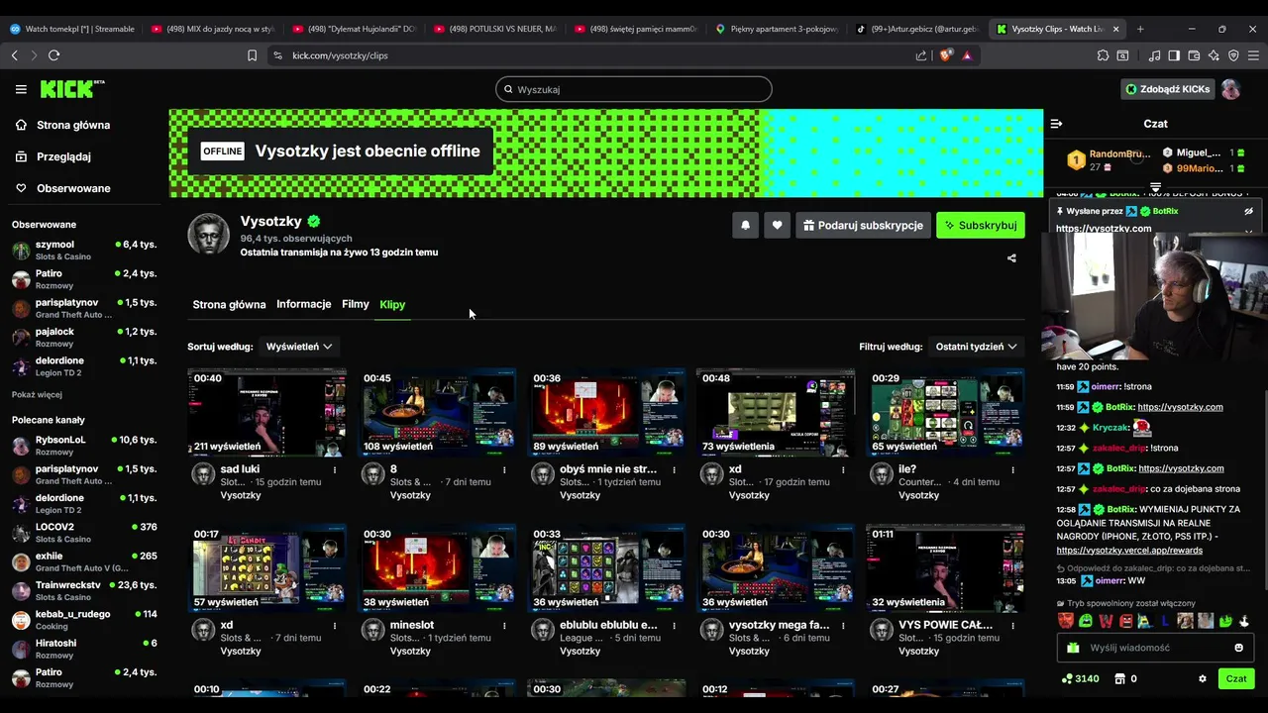Hide the pinned BotRix message
The image size is (1268, 713).
click(x=1248, y=211)
